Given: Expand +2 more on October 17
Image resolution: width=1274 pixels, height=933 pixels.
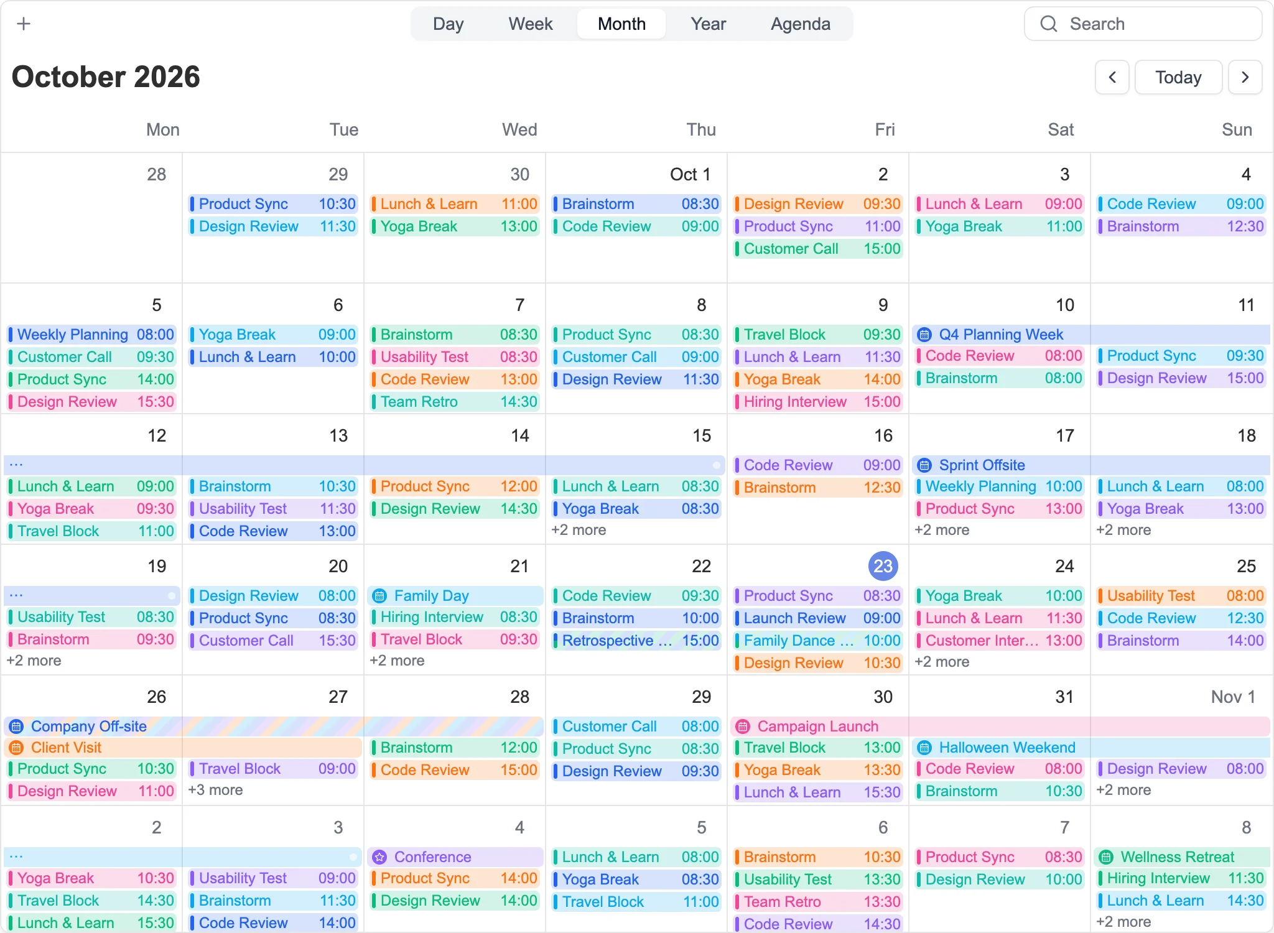Looking at the screenshot, I should click(942, 530).
